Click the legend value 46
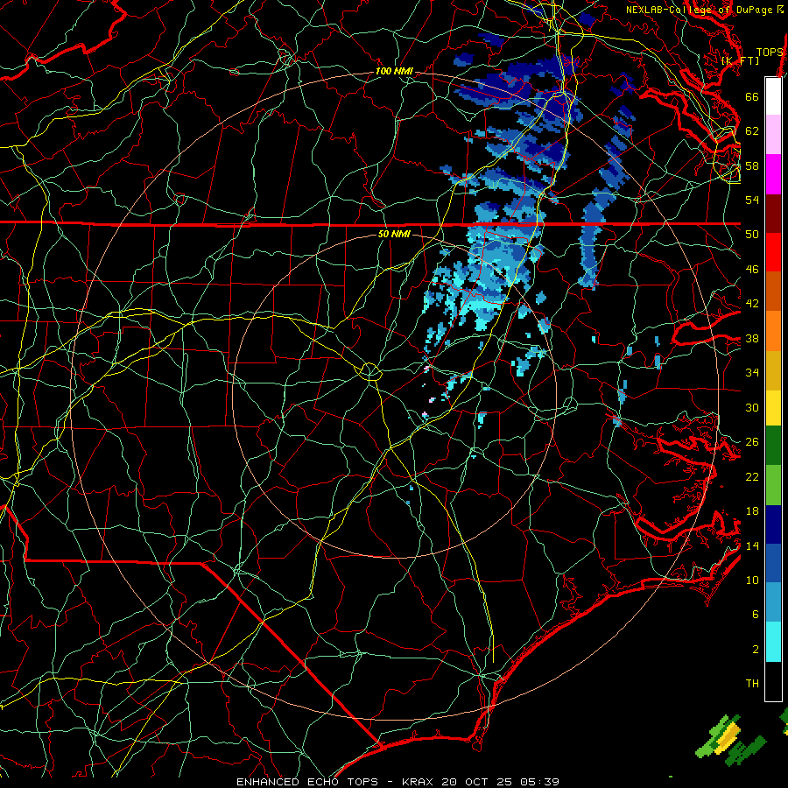 752,270
